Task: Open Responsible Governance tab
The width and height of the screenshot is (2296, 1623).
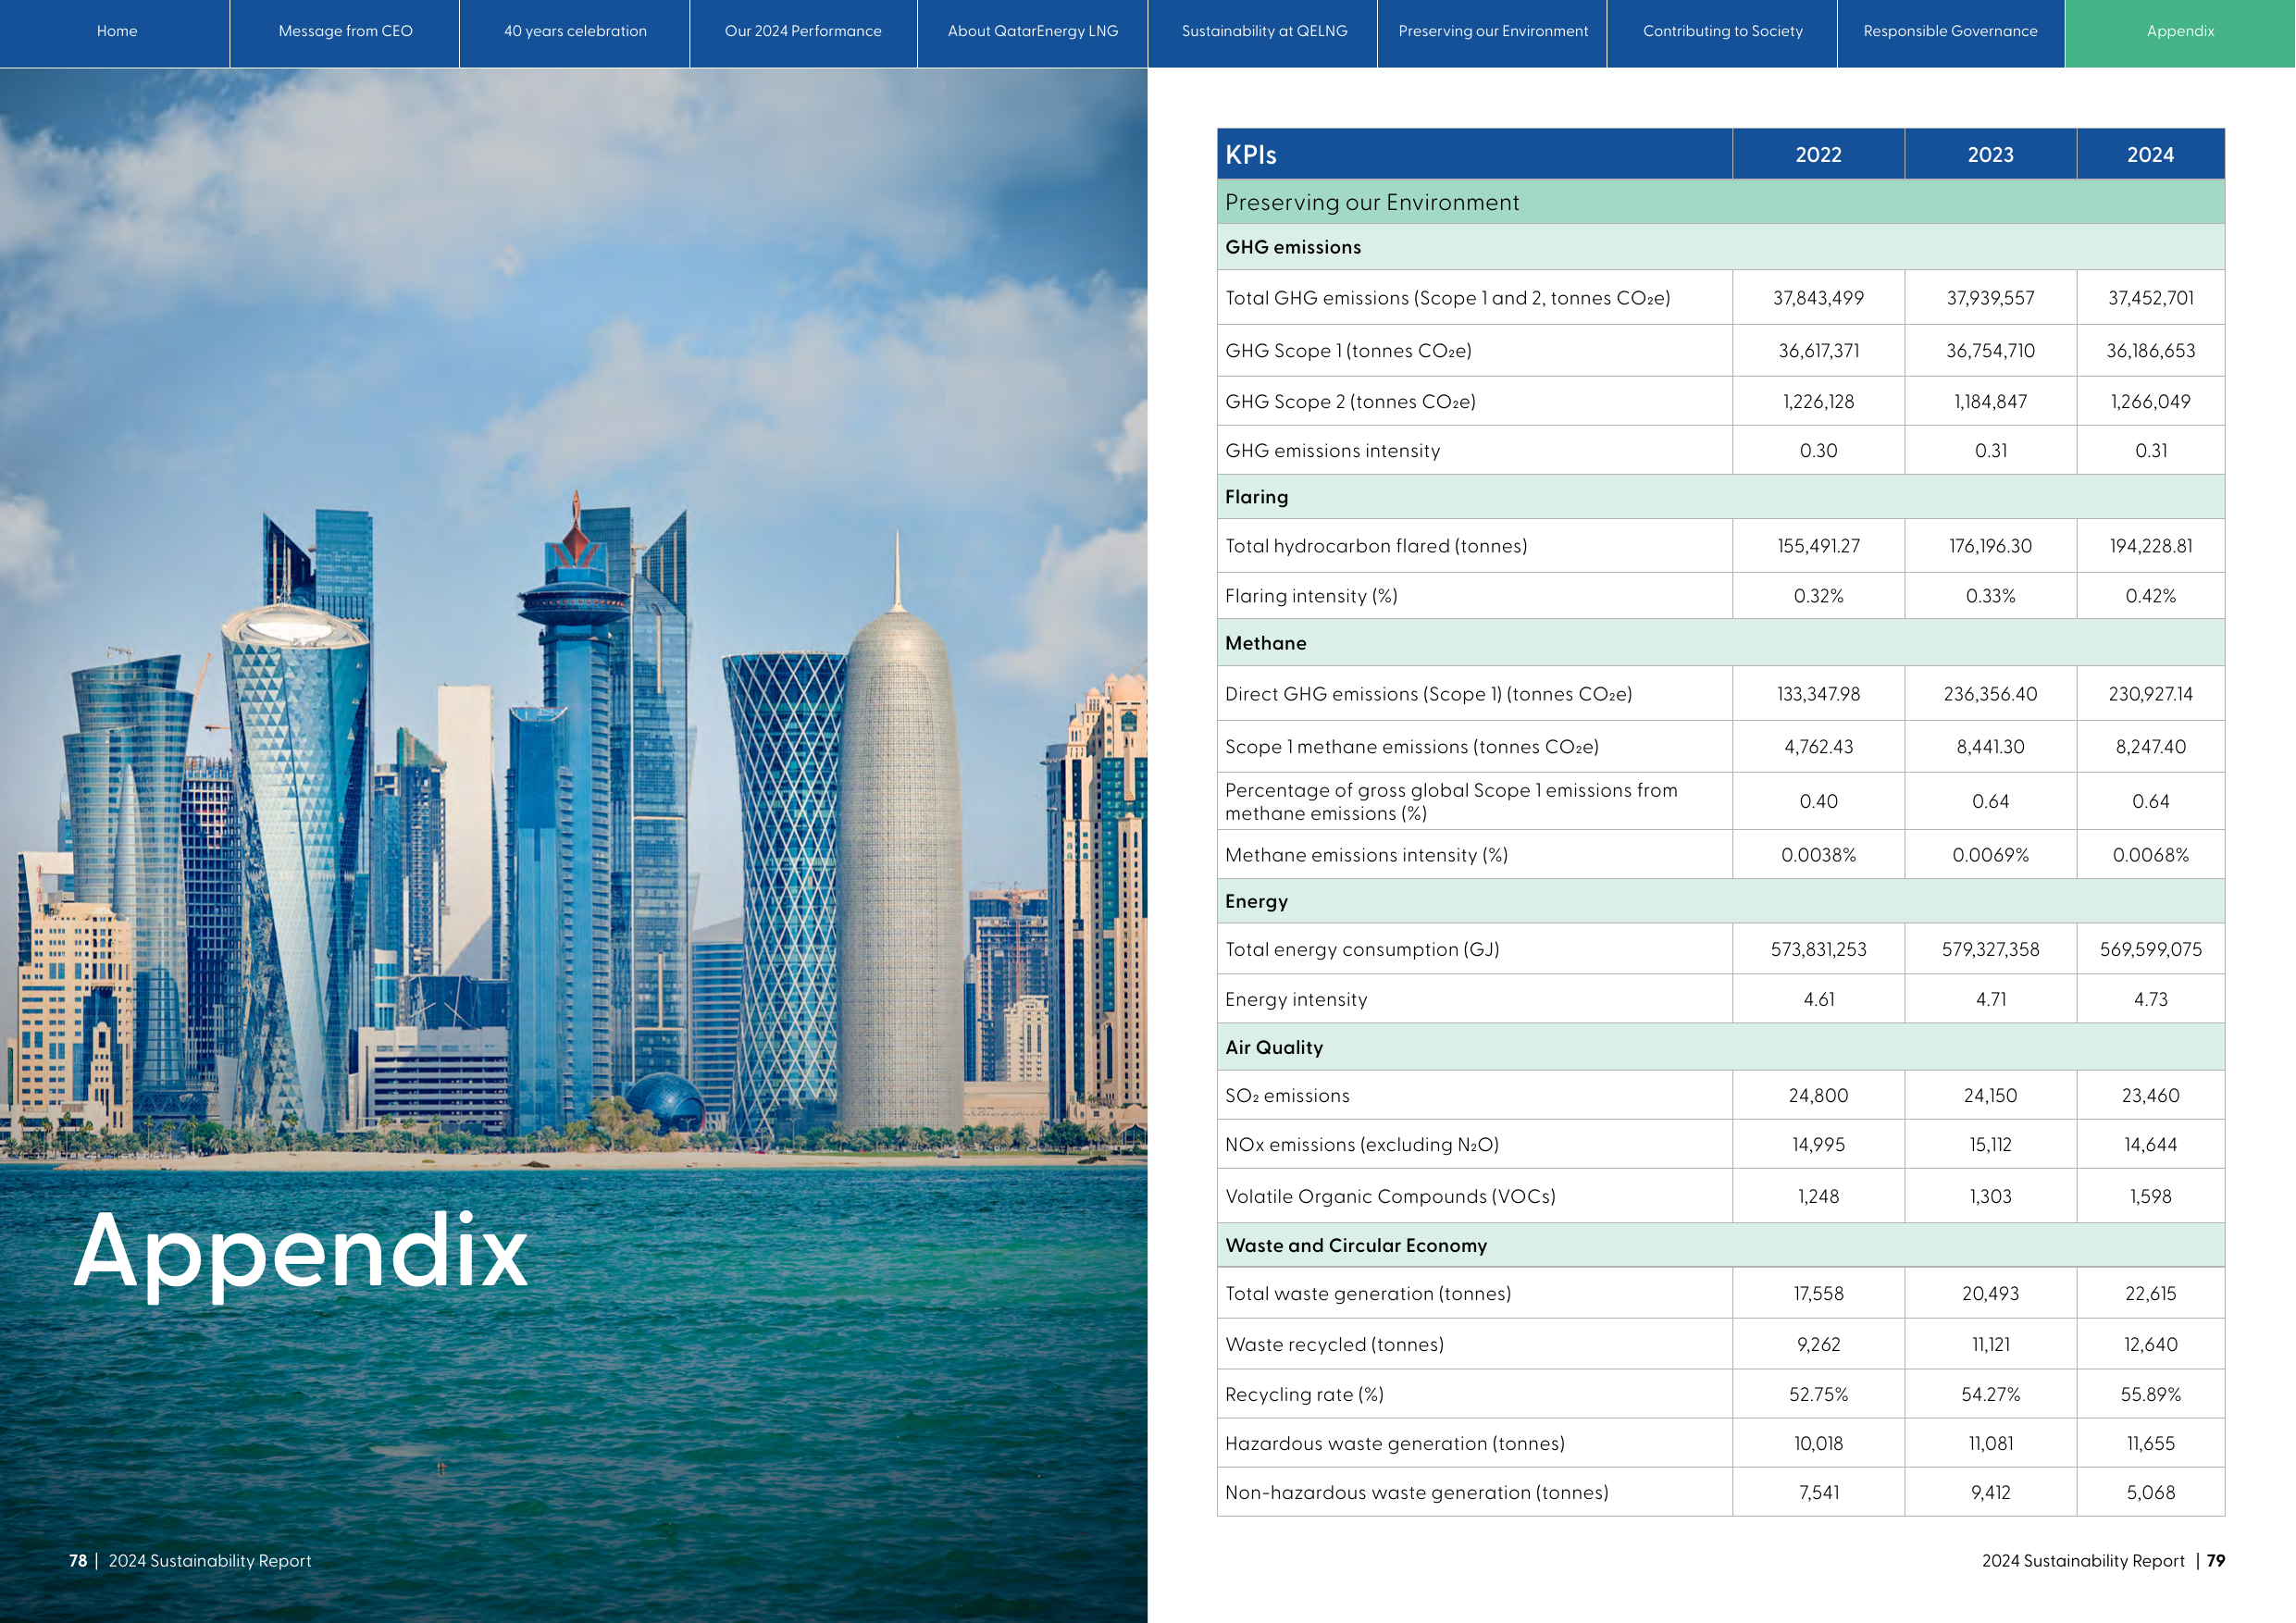Action: pos(1950,31)
